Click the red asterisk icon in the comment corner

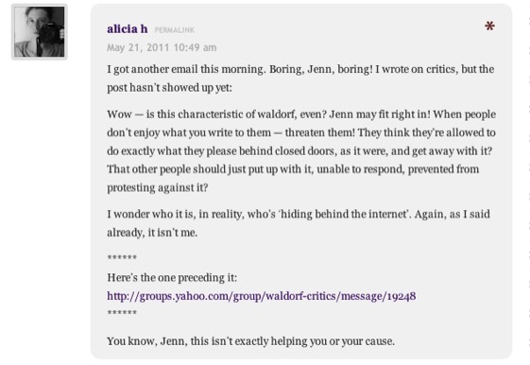point(489,26)
